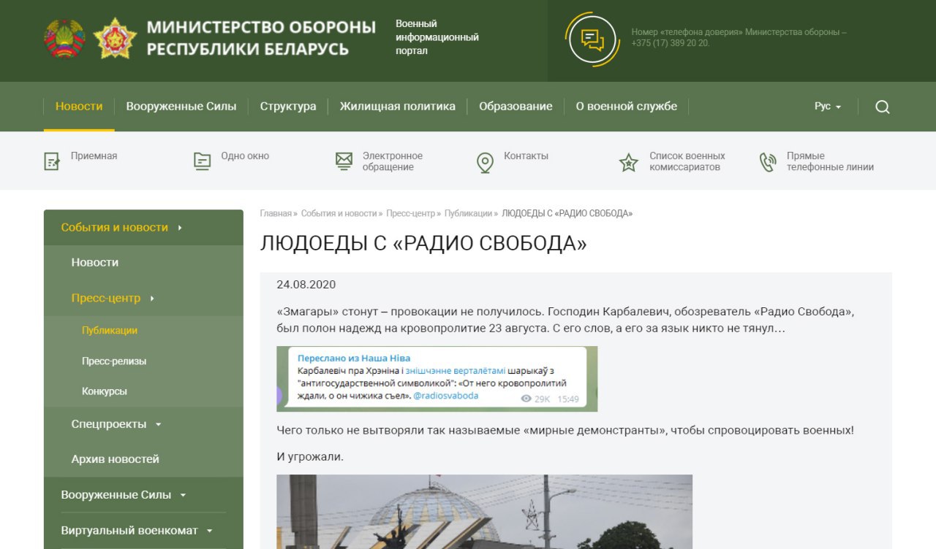Open the hotline chat bubble icon
Image resolution: width=936 pixels, height=549 pixels.
593,39
